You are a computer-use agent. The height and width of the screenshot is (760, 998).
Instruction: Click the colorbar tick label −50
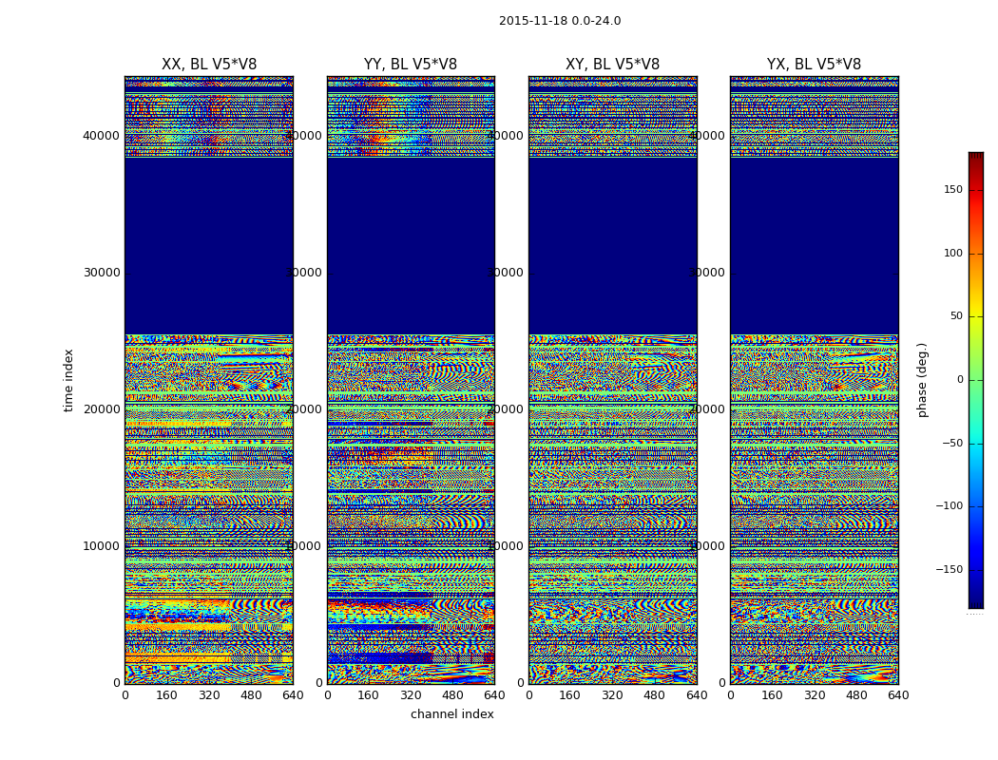[x=952, y=444]
